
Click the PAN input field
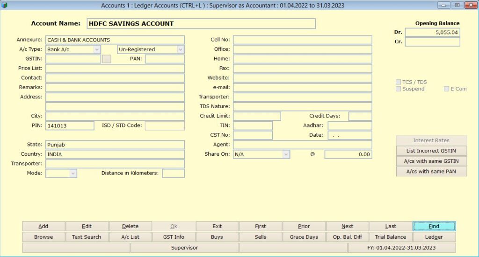click(x=165, y=59)
